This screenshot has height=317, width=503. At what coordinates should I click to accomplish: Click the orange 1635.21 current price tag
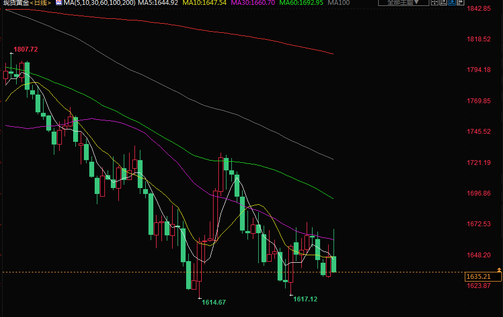tap(480, 277)
